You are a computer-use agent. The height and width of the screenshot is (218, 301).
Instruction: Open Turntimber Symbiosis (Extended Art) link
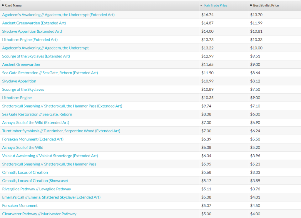tap(61, 131)
